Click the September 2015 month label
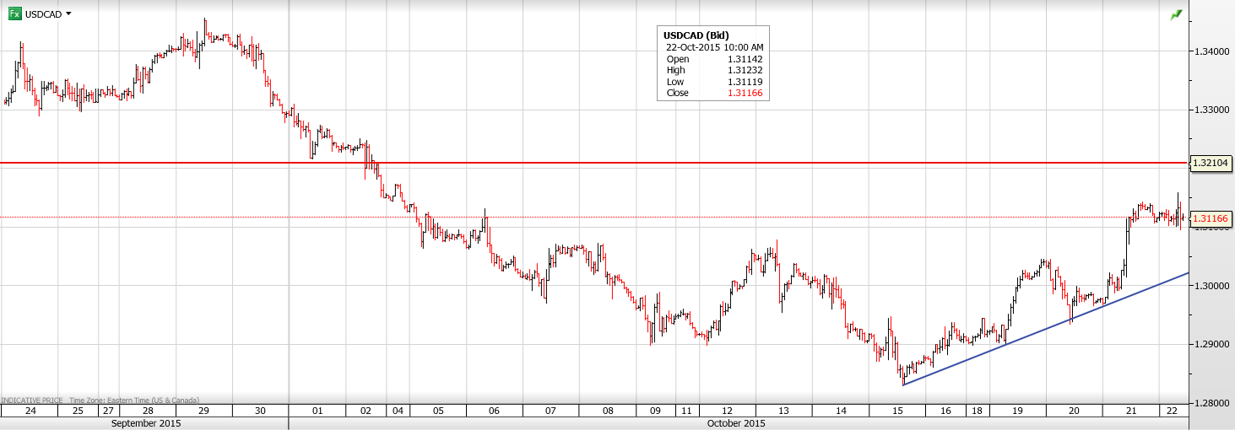Viewport: 1235px width, 430px height. pyautogui.click(x=146, y=423)
